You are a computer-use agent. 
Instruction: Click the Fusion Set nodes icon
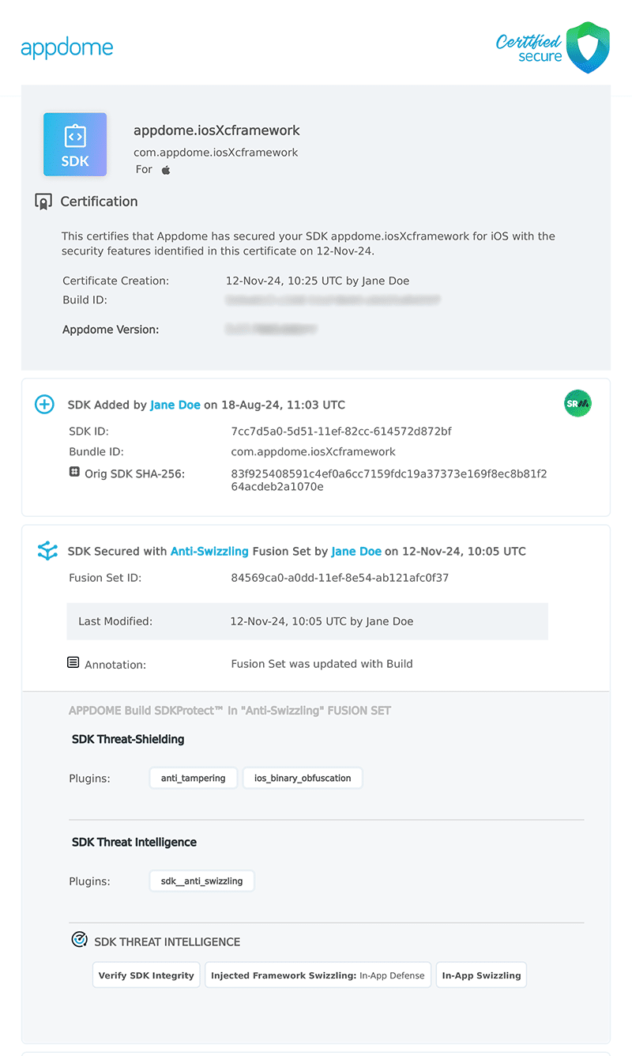(47, 551)
